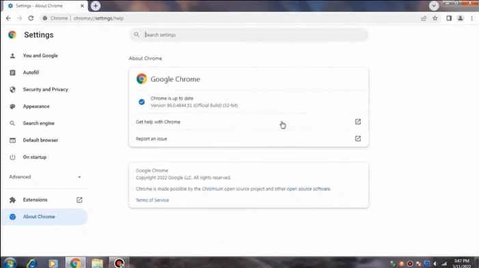Click the person icon beside You and Google
This screenshot has height=268, width=479.
coord(12,55)
